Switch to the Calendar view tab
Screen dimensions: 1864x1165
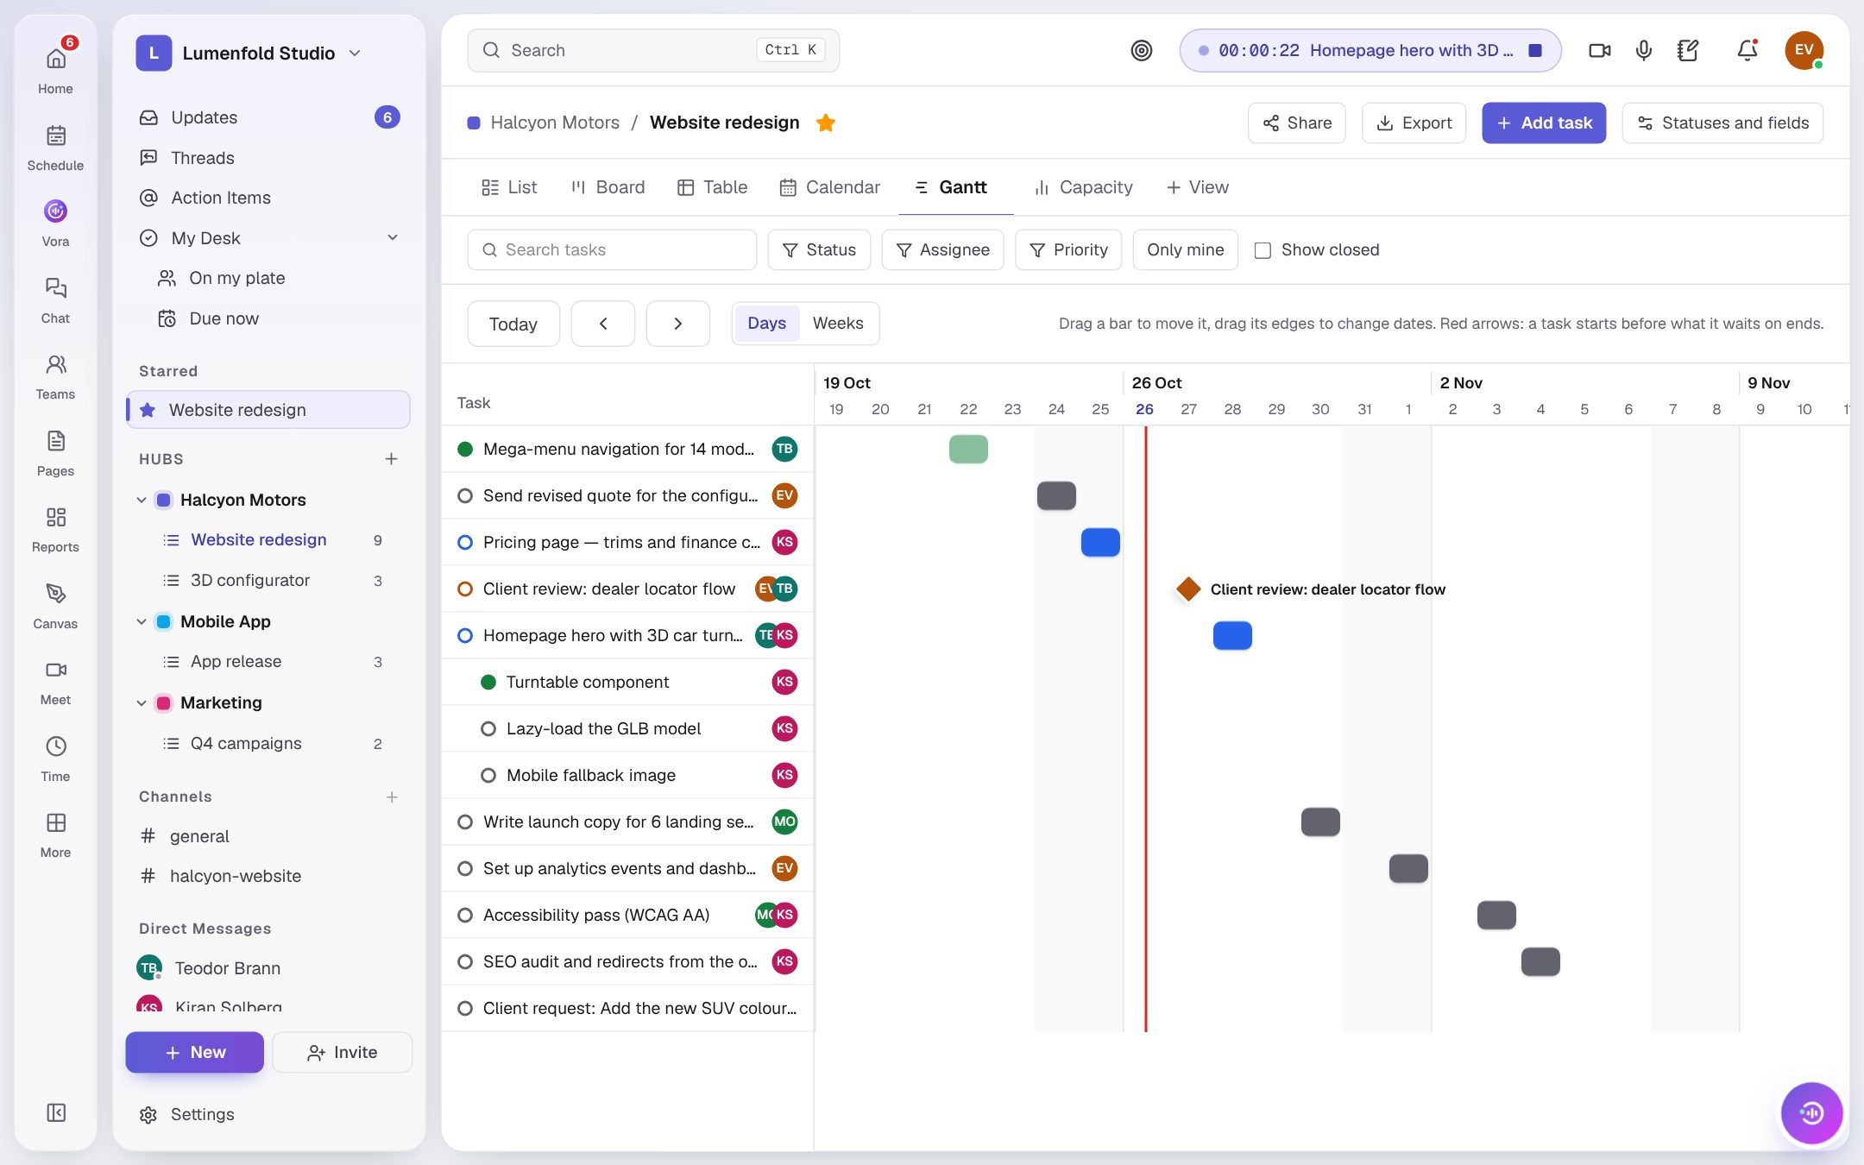coord(829,187)
